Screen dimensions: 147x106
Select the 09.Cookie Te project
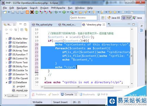point(18,70)
